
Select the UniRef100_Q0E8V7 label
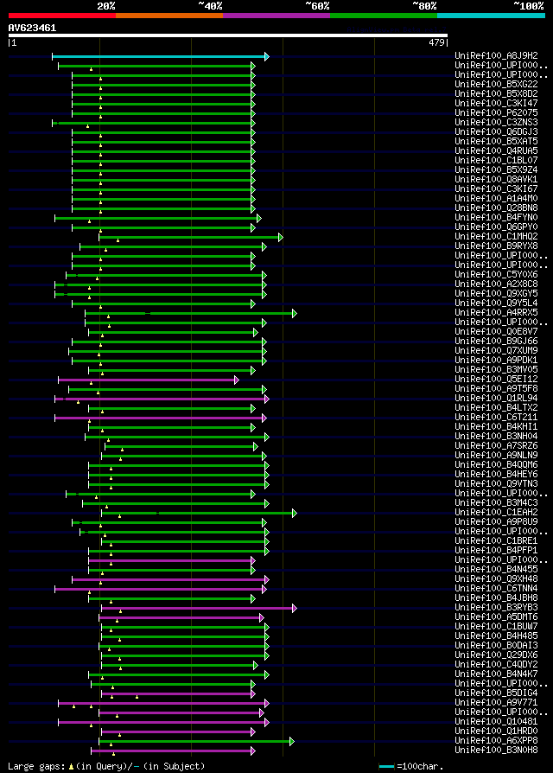tap(496, 332)
